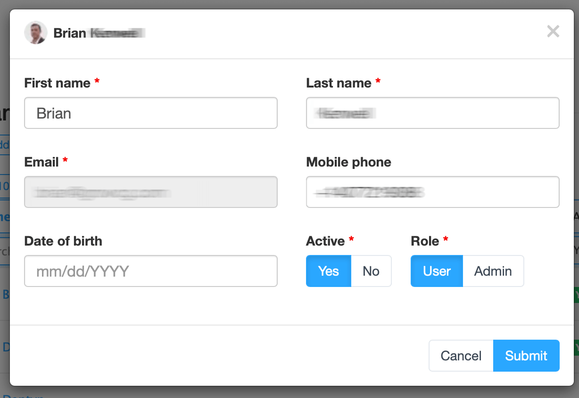The image size is (579, 398).
Task: Click the Date of birth label
Action: click(x=63, y=241)
